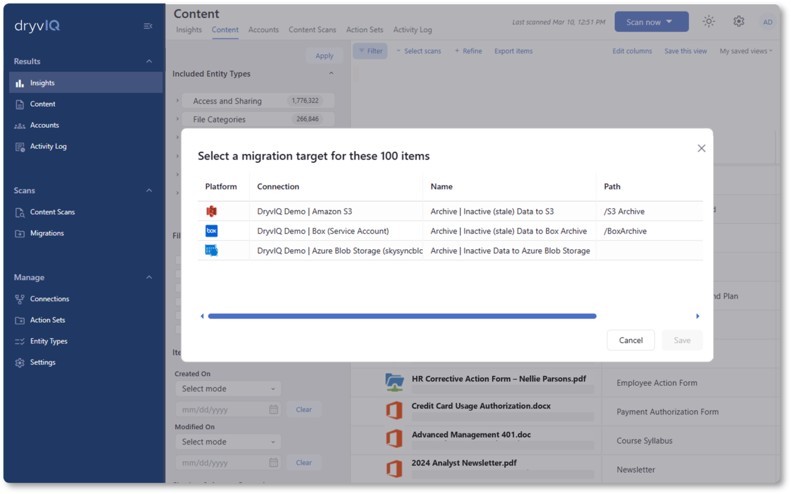
Task: Switch to the Accounts tab
Action: tap(263, 30)
